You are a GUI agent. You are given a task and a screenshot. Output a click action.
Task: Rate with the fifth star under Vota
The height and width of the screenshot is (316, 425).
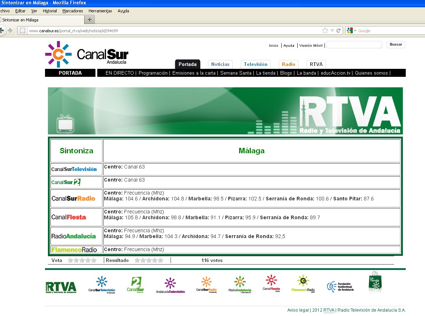94,260
